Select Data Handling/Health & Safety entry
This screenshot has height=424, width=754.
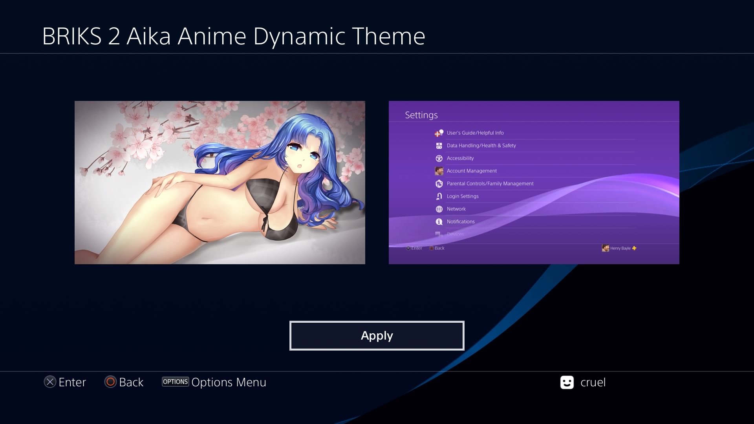point(481,146)
